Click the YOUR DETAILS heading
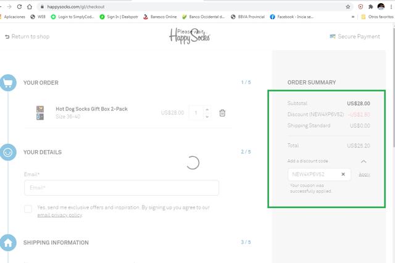 (x=43, y=152)
